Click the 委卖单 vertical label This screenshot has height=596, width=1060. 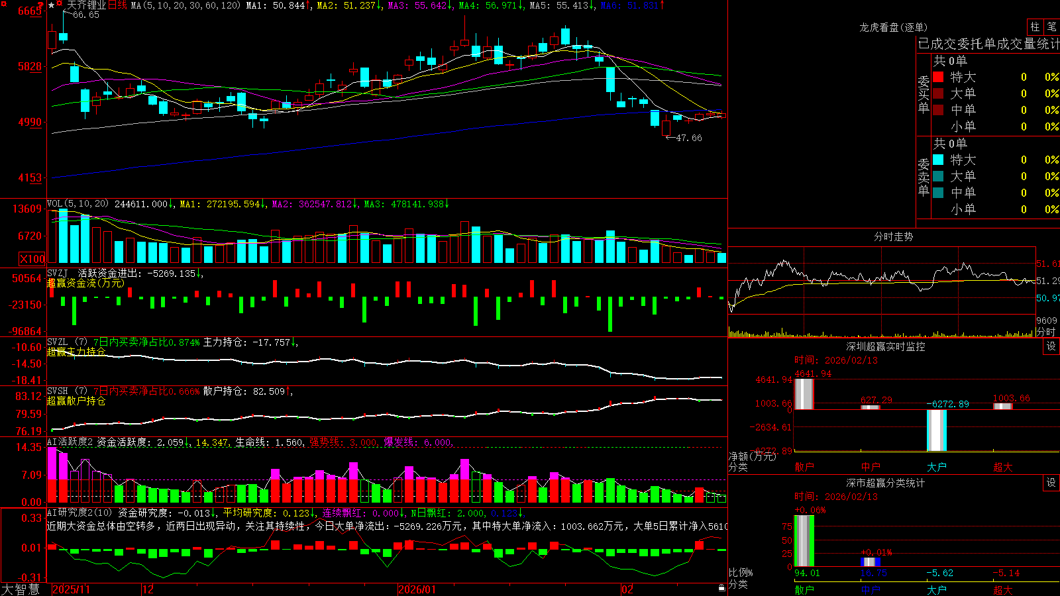[924, 177]
